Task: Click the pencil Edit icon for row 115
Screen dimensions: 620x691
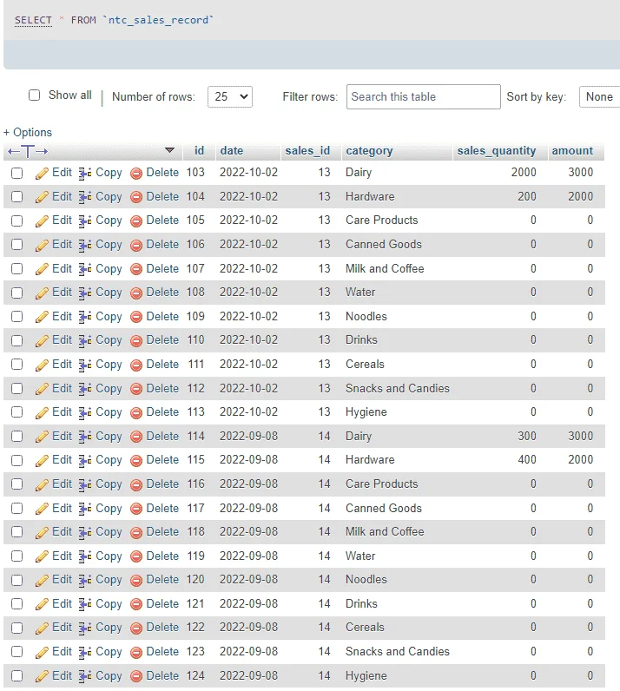Action: 42,460
